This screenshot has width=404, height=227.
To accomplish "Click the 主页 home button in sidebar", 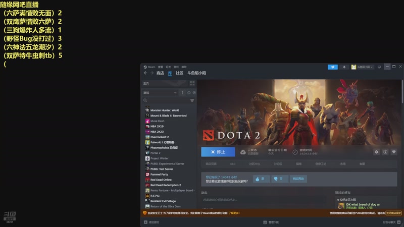I will point(165,83).
